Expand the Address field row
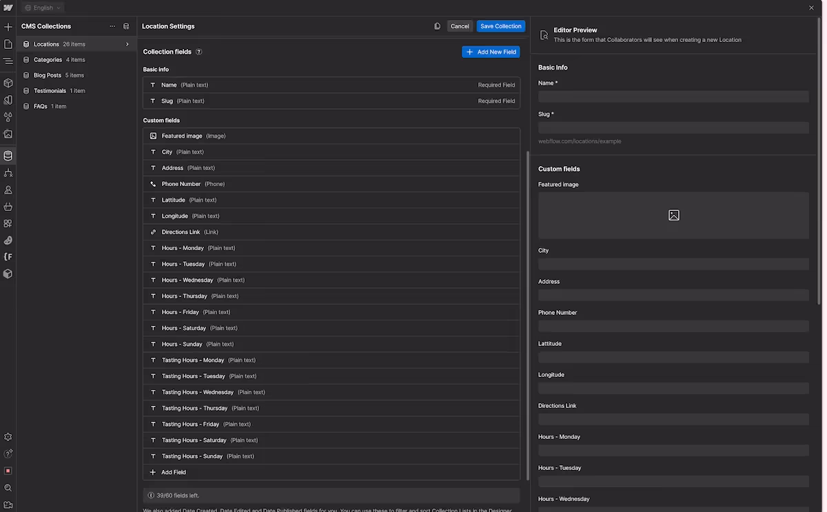The height and width of the screenshot is (512, 827). click(331, 167)
